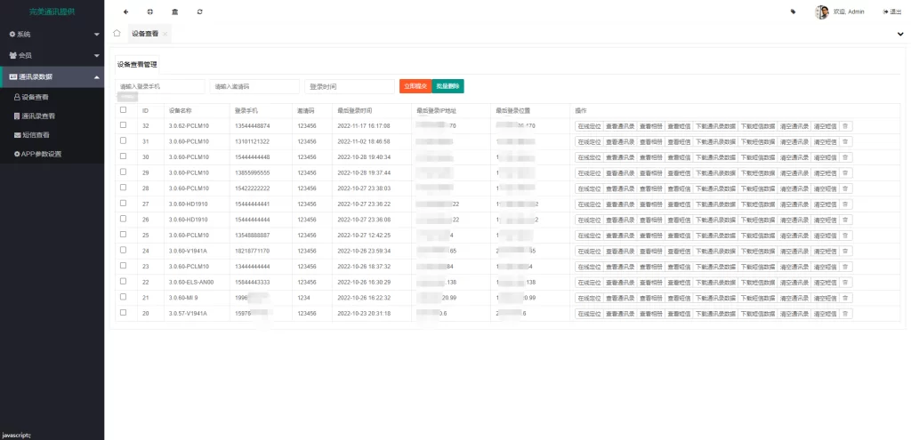Click the clear cache trash icon in top toolbar

174,12
